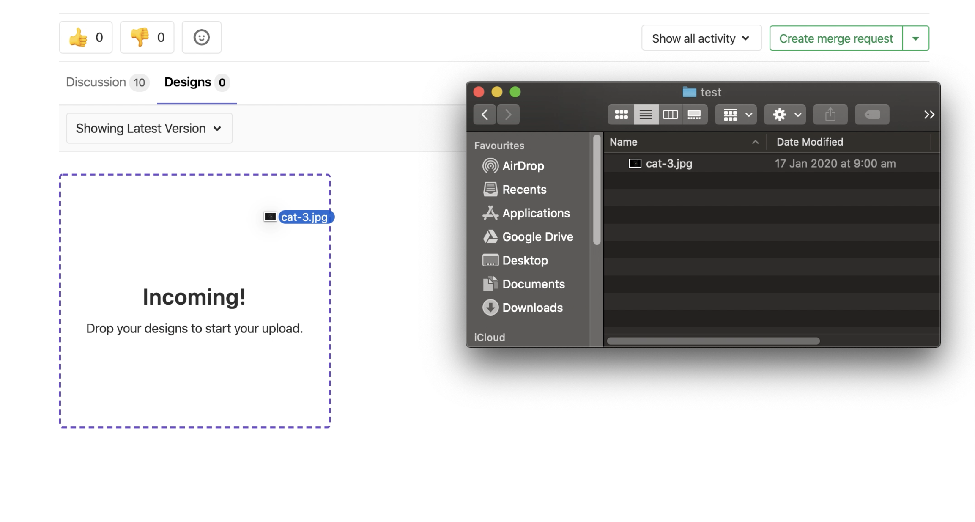Open the Downloads folder
This screenshot has height=522, width=975.
(x=532, y=308)
